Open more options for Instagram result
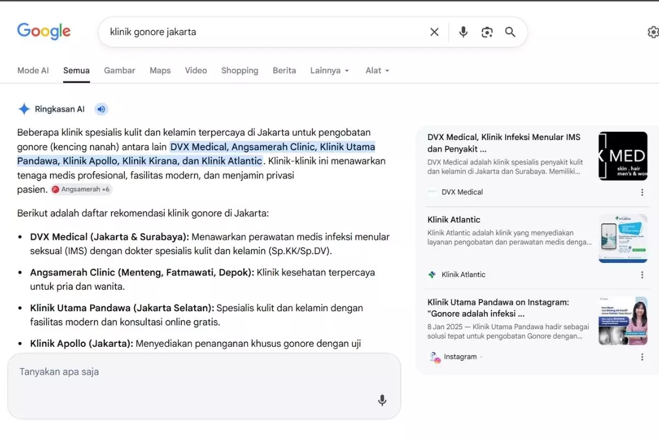 click(642, 357)
